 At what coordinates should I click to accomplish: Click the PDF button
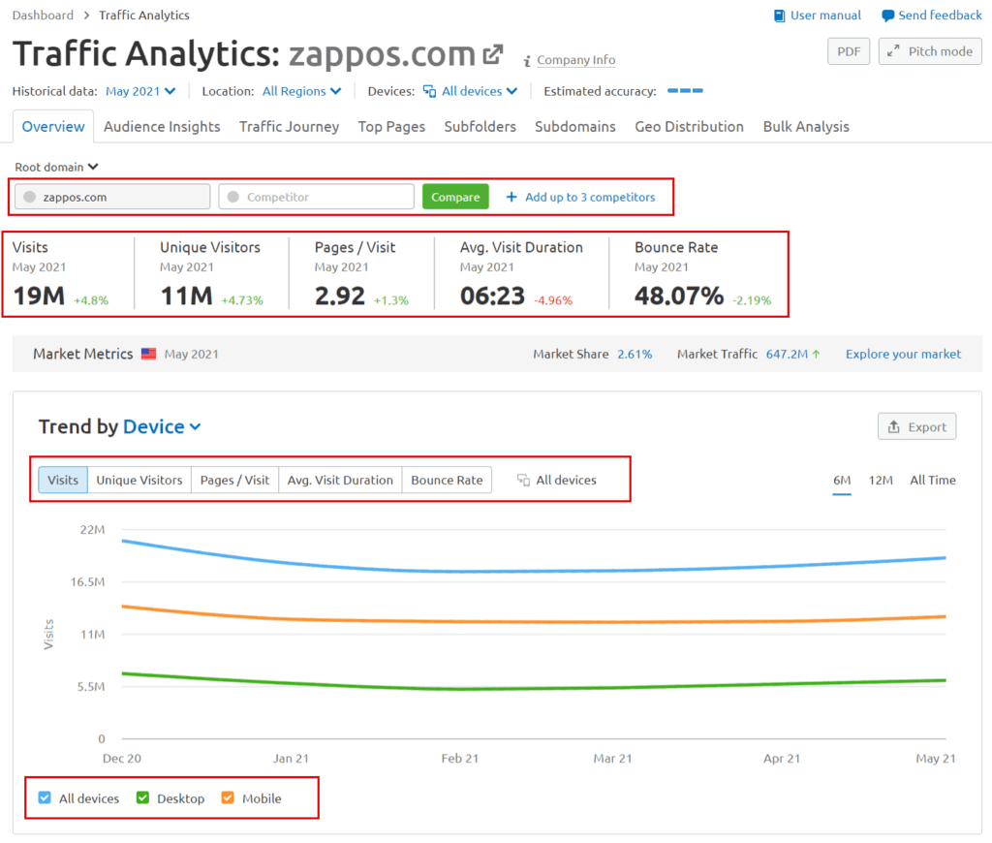(x=849, y=51)
